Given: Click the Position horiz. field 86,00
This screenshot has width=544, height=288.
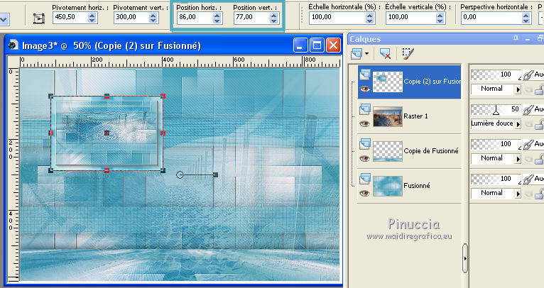Looking at the screenshot, I should pos(195,18).
